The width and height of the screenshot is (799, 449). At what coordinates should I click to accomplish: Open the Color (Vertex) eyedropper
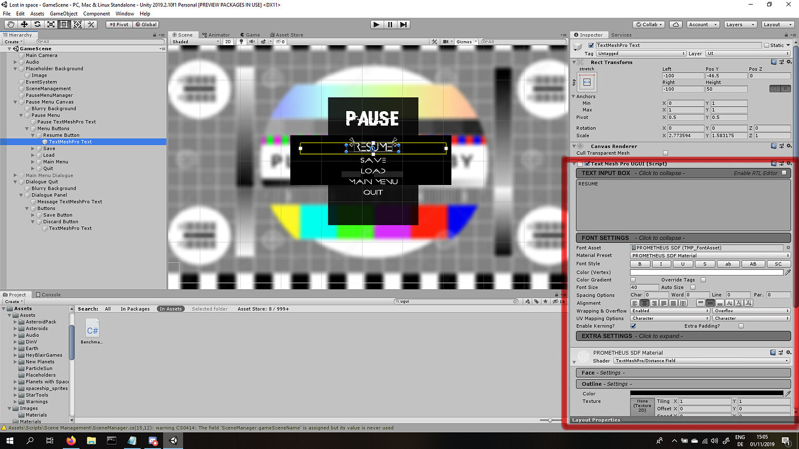[788, 272]
